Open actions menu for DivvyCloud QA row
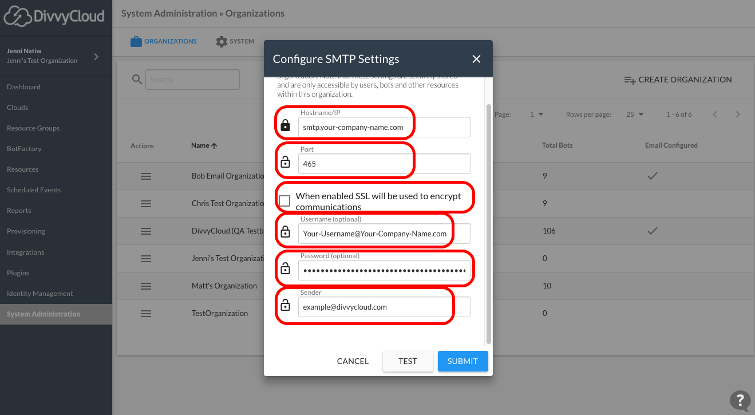The width and height of the screenshot is (755, 415). [146, 231]
